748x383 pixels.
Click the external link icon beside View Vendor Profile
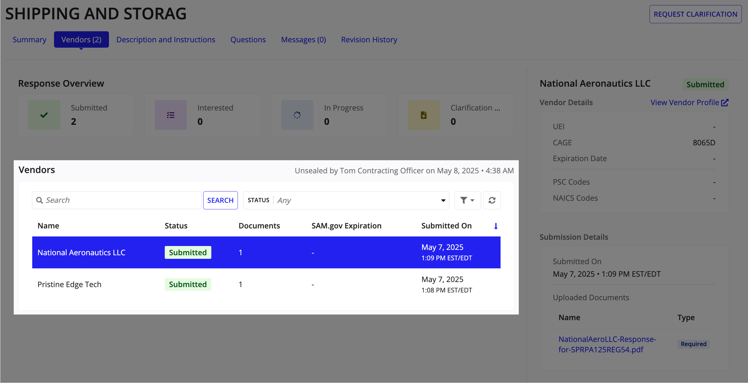tap(725, 102)
